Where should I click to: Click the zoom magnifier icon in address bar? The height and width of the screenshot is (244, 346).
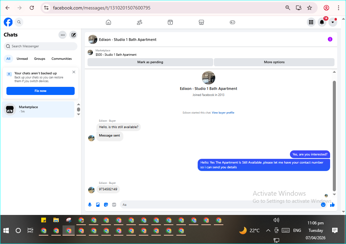point(288,8)
